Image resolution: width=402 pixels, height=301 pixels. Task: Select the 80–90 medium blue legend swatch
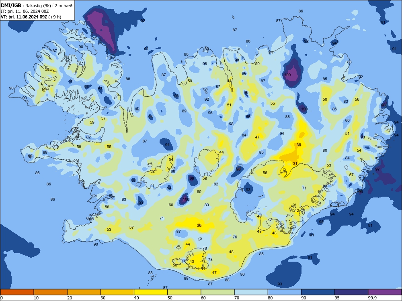click(x=285, y=292)
